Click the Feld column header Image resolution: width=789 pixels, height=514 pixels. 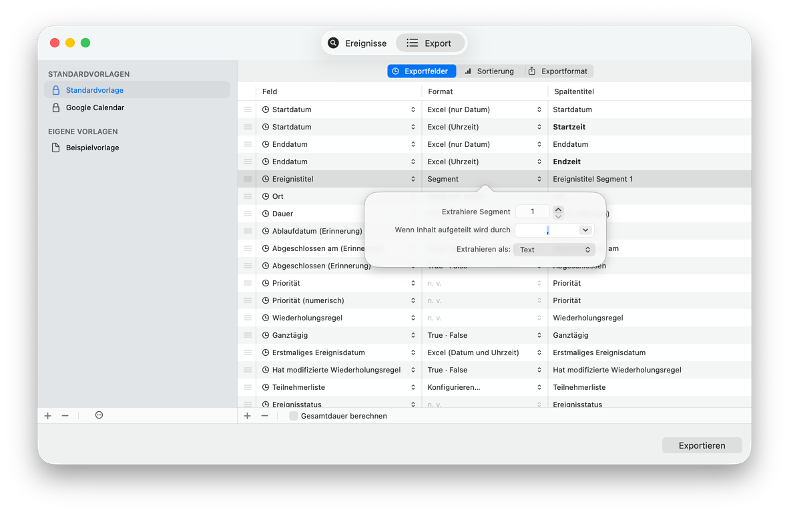pos(270,91)
